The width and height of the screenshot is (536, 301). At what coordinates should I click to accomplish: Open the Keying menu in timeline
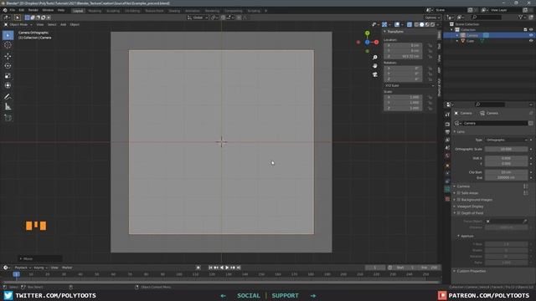pos(40,268)
